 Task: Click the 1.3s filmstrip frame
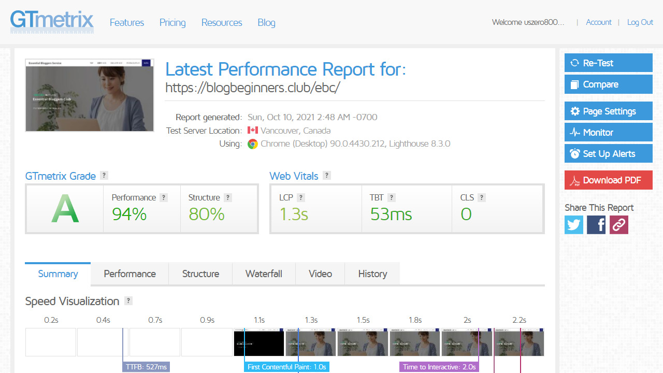click(x=311, y=342)
